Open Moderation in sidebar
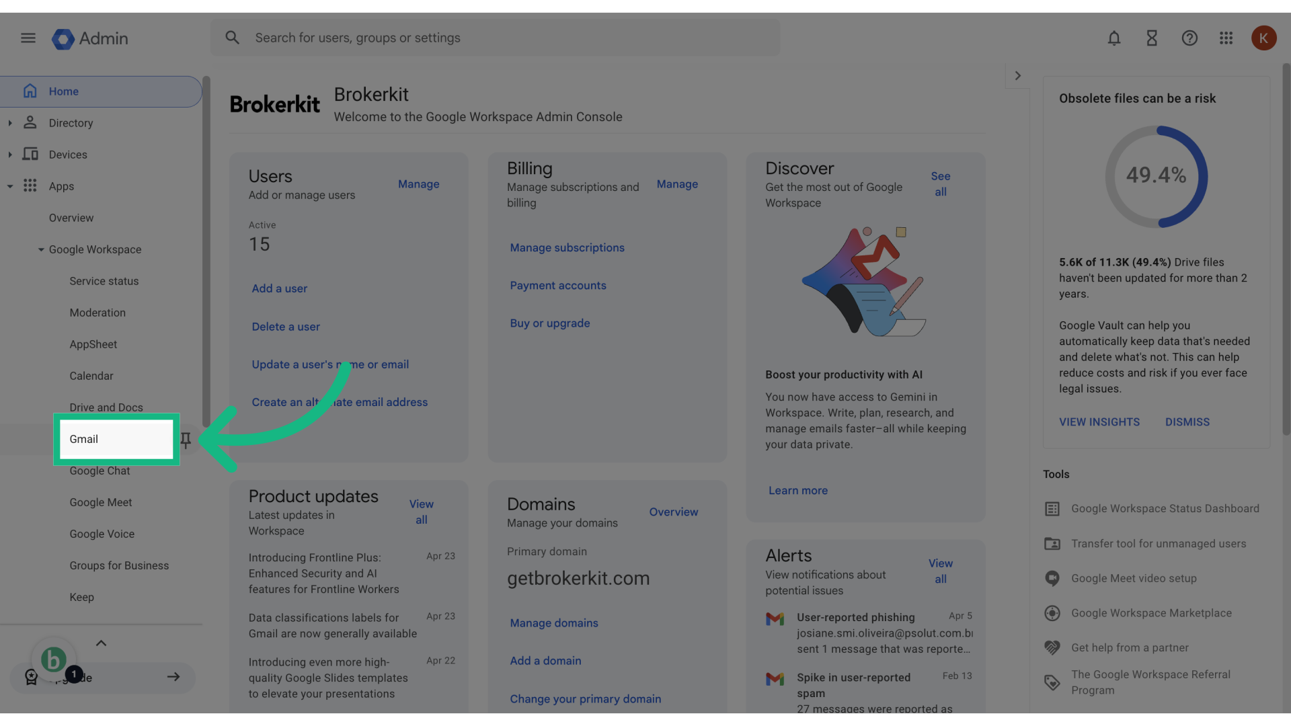Image resolution: width=1291 pixels, height=726 pixels. [x=97, y=313]
